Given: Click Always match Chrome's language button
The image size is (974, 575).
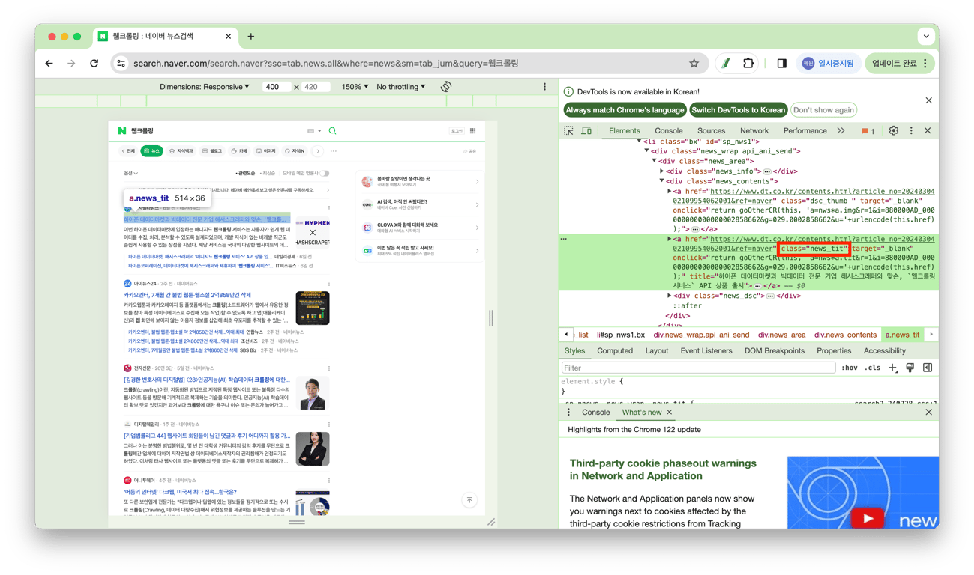Looking at the screenshot, I should 625,110.
